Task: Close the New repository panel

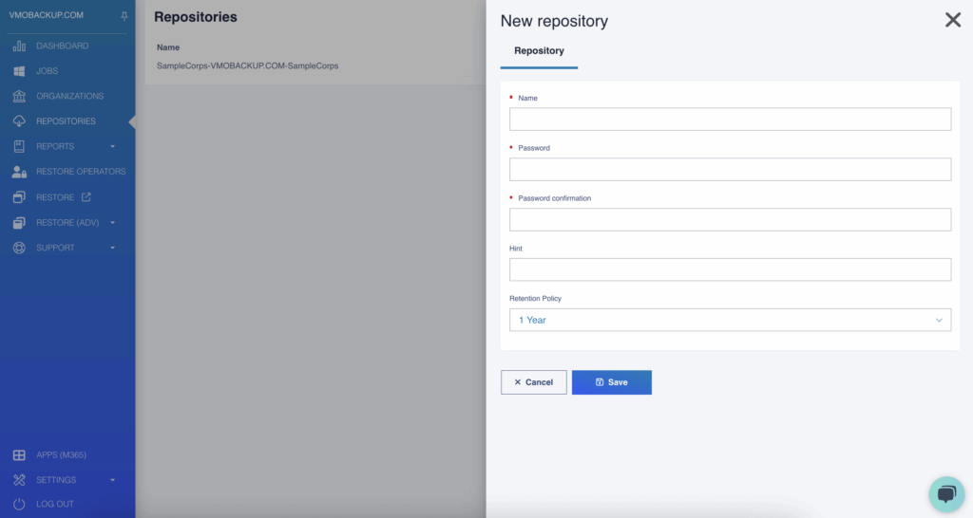Action: click(952, 20)
